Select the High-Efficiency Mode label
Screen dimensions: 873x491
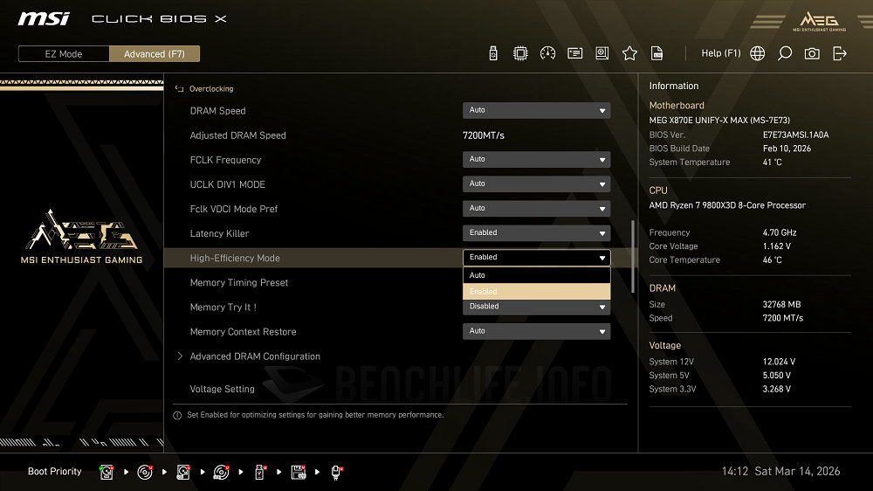pyautogui.click(x=235, y=258)
